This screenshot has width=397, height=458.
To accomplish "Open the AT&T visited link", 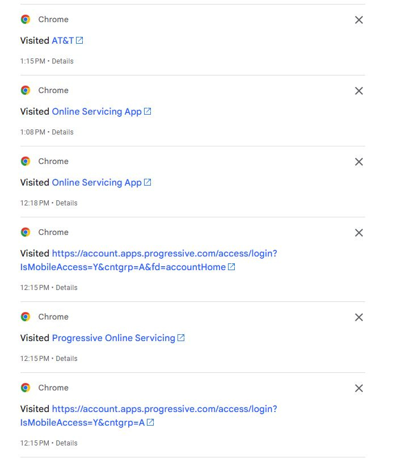I will [x=62, y=40].
